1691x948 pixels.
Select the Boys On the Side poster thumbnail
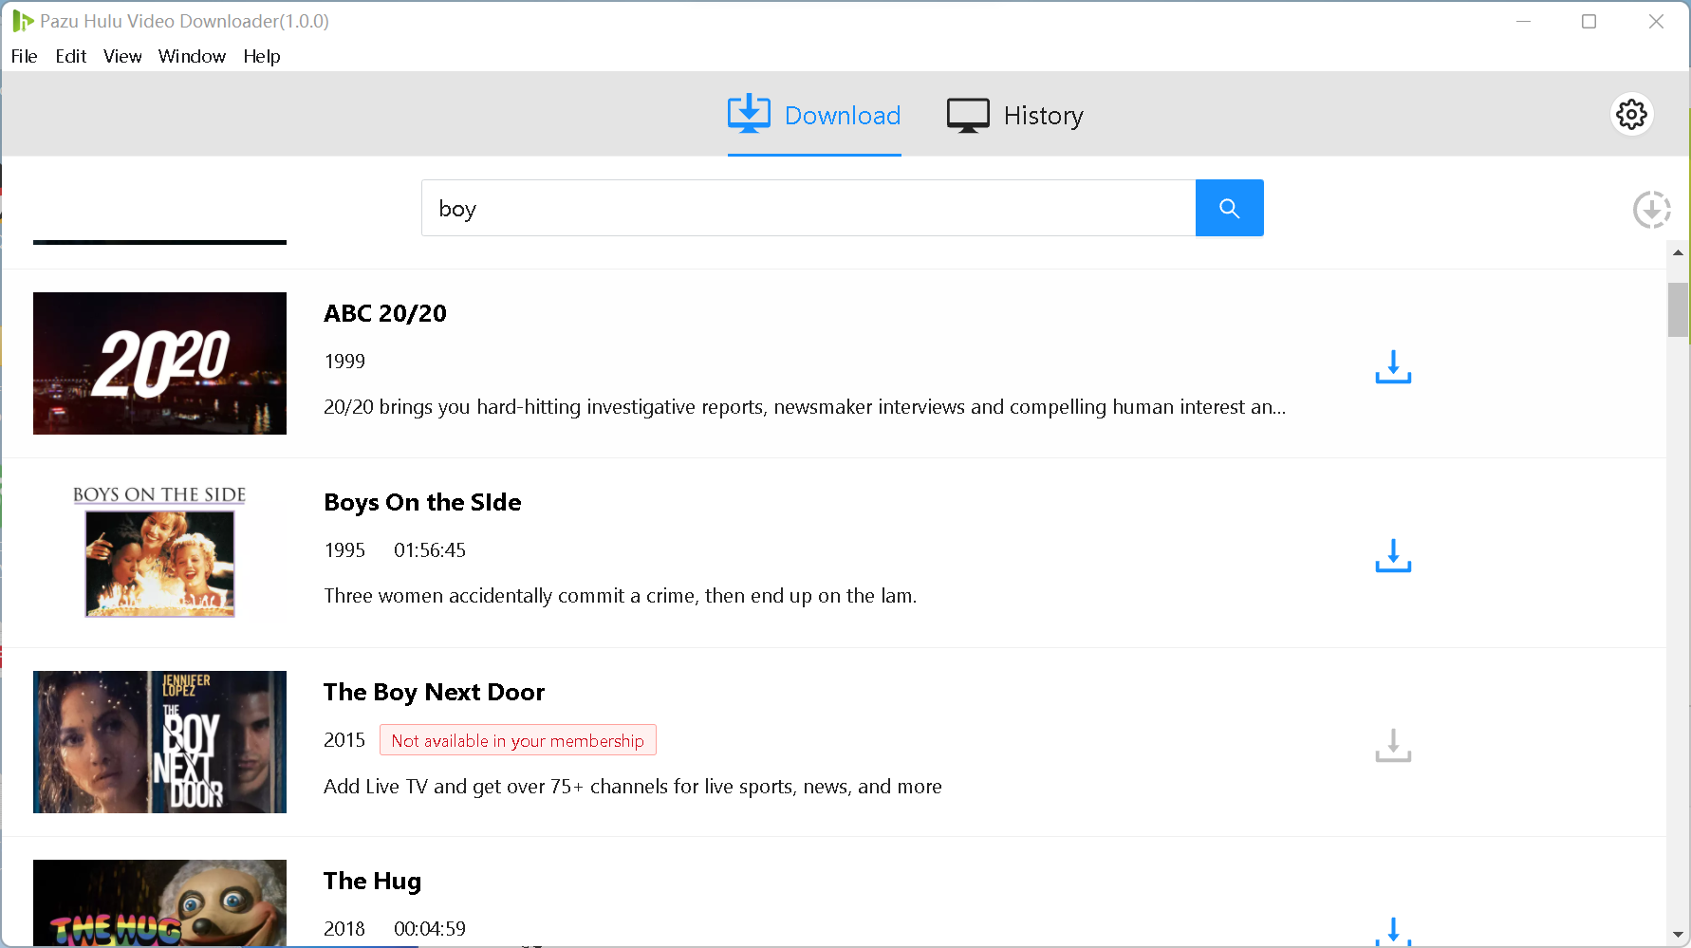click(x=159, y=552)
